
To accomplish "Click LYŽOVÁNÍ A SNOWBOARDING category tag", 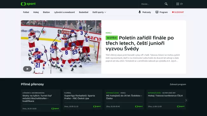I will click(x=33, y=93).
